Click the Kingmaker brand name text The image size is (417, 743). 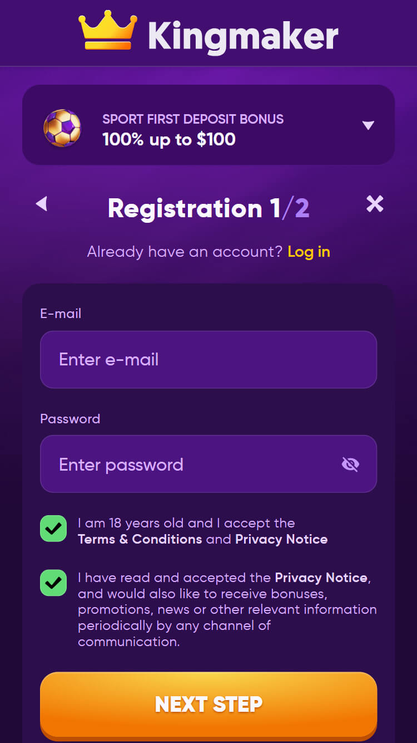click(x=243, y=37)
